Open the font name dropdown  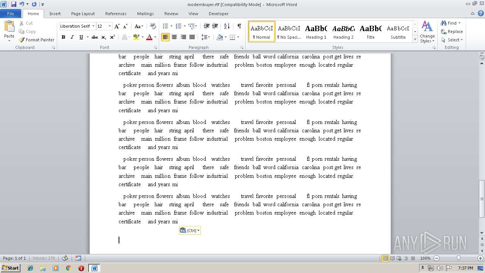(x=93, y=26)
